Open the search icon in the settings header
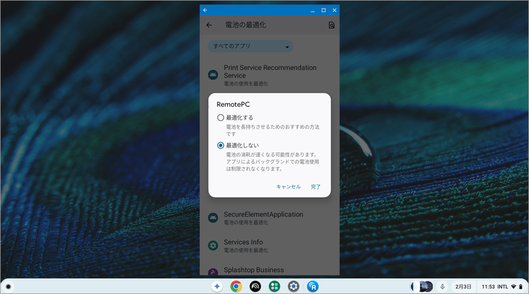Image resolution: width=529 pixels, height=294 pixels. click(331, 25)
